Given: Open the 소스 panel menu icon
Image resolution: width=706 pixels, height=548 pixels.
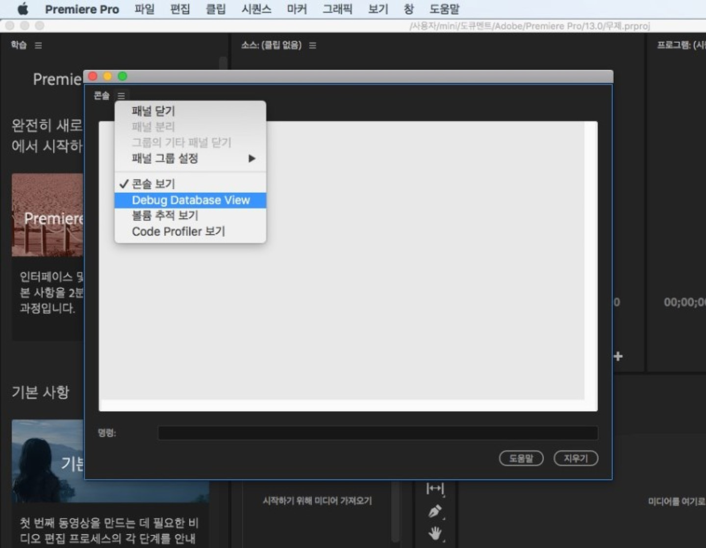Looking at the screenshot, I should pos(312,46).
